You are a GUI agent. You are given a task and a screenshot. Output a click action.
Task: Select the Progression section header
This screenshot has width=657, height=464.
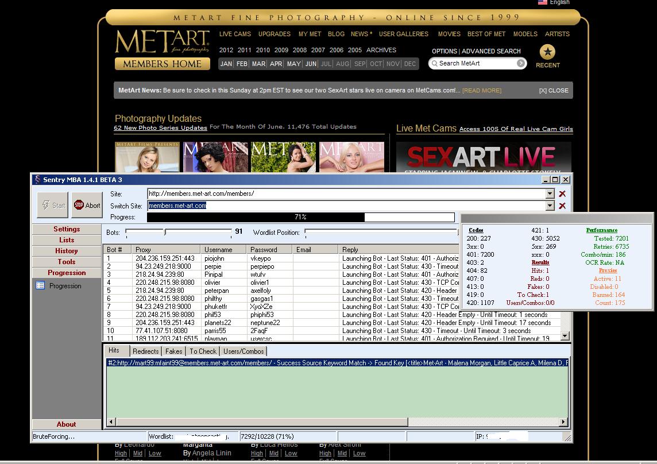point(67,272)
